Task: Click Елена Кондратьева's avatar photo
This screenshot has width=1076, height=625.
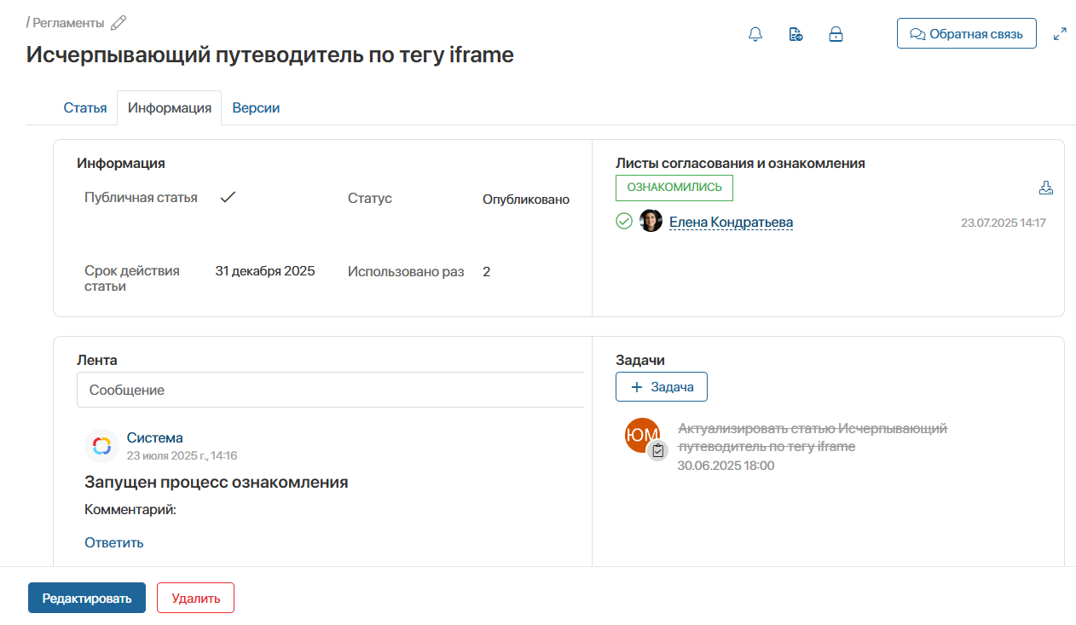Action: pos(651,222)
